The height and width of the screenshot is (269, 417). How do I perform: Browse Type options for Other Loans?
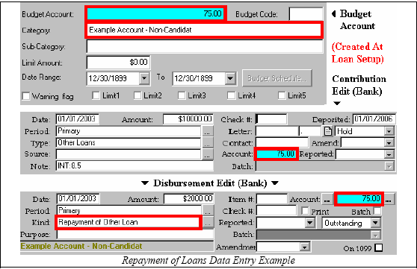(x=208, y=143)
